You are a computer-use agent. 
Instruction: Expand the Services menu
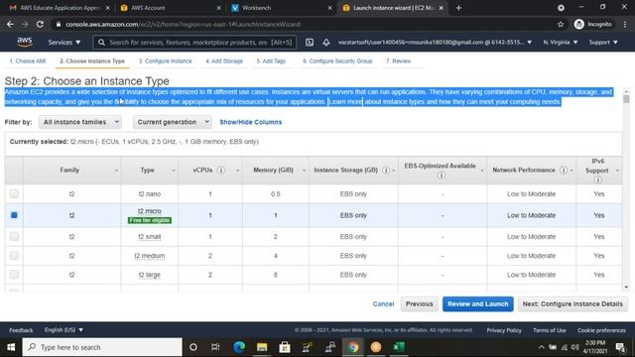click(x=63, y=42)
